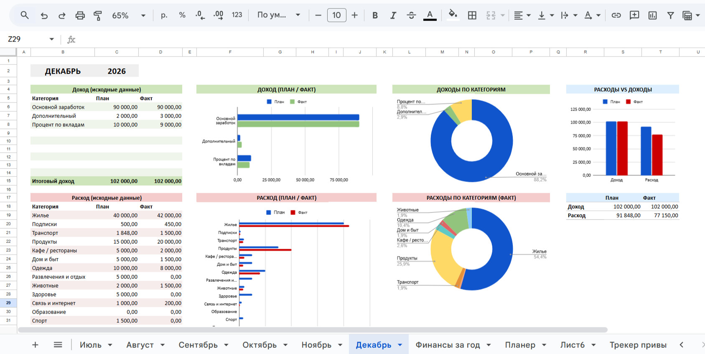Toggle strikethrough formatting
The height and width of the screenshot is (354, 705).
coord(411,15)
